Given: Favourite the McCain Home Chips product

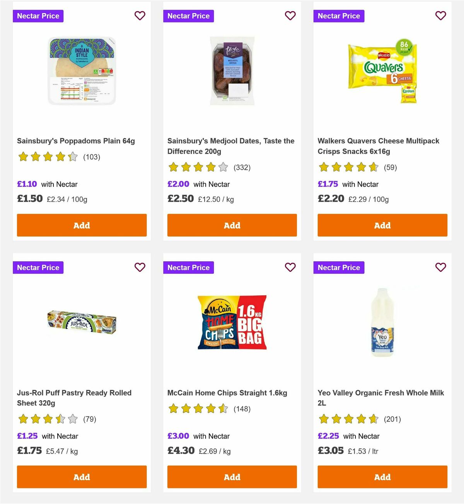Looking at the screenshot, I should coord(290,267).
